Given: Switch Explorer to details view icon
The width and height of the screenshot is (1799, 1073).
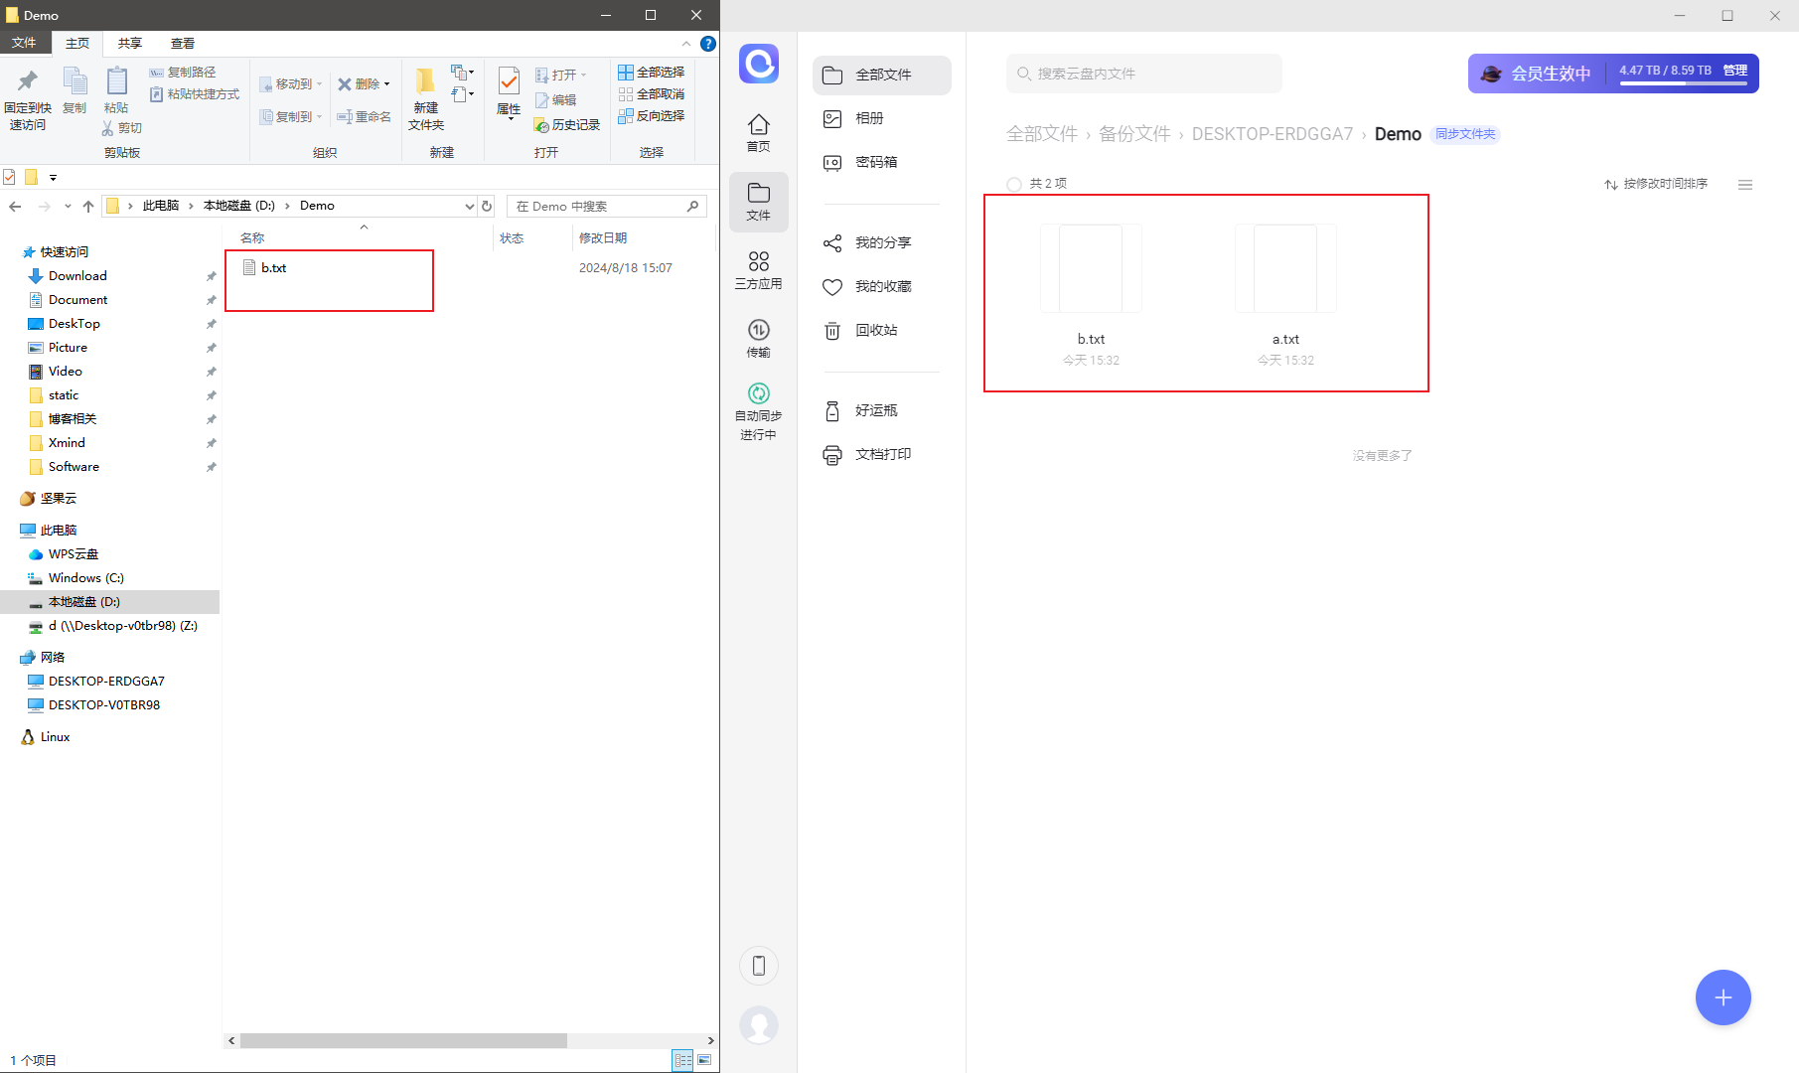Looking at the screenshot, I should point(682,1060).
